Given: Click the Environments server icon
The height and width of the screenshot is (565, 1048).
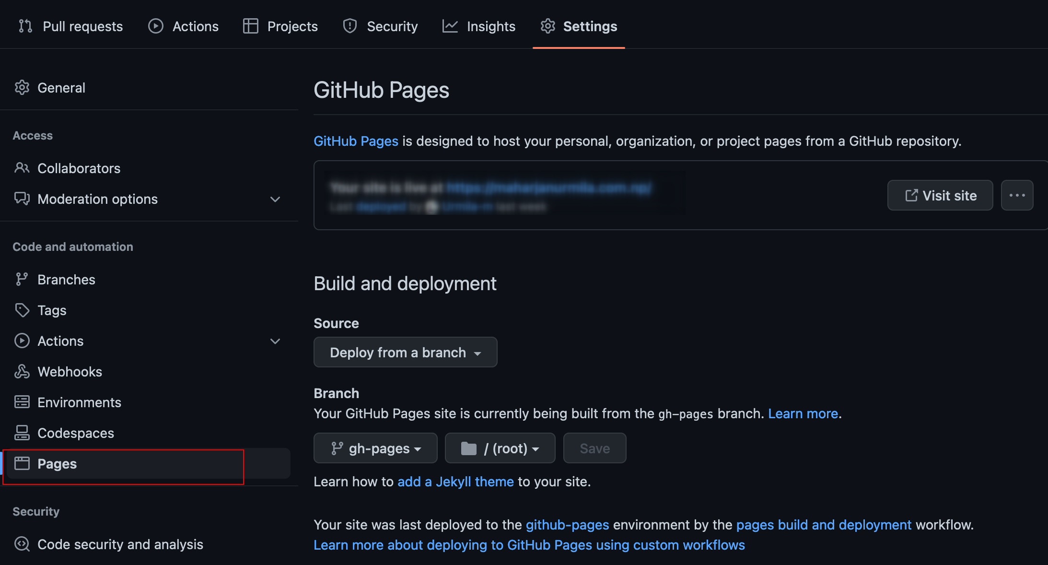Looking at the screenshot, I should (x=22, y=402).
